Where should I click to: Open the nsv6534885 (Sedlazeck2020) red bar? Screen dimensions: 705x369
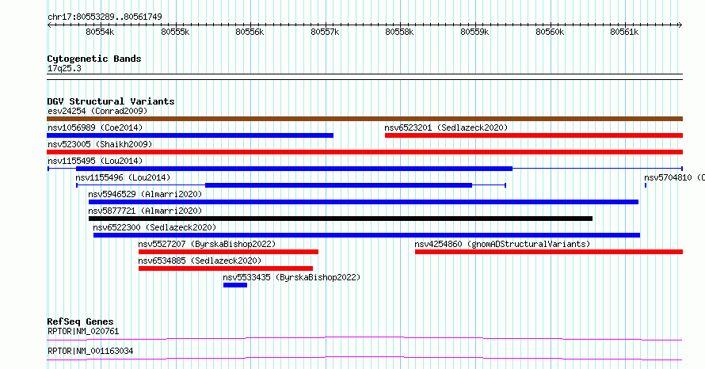(226, 268)
